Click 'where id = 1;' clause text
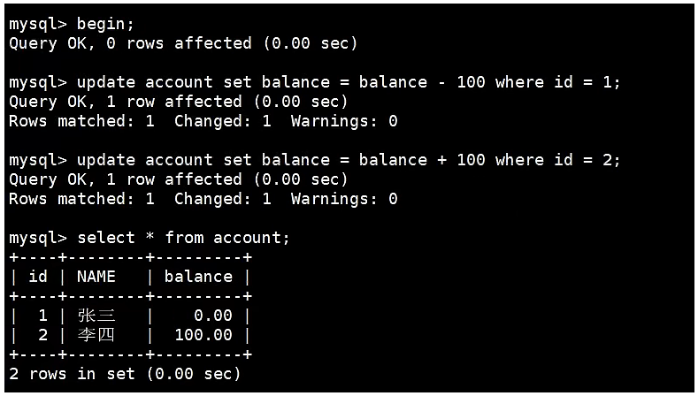Image resolution: width=698 pixels, height=396 pixels. tap(557, 82)
